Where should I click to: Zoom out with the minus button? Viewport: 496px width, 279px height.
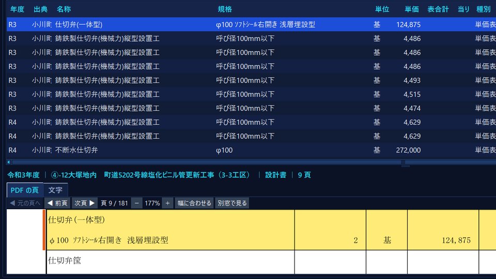pos(136,203)
